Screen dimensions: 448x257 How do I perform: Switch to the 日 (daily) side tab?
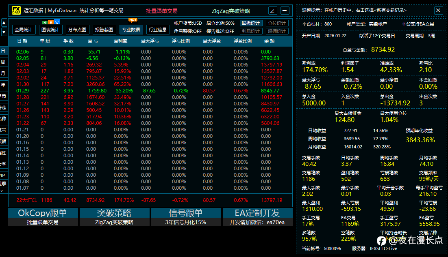3,51
